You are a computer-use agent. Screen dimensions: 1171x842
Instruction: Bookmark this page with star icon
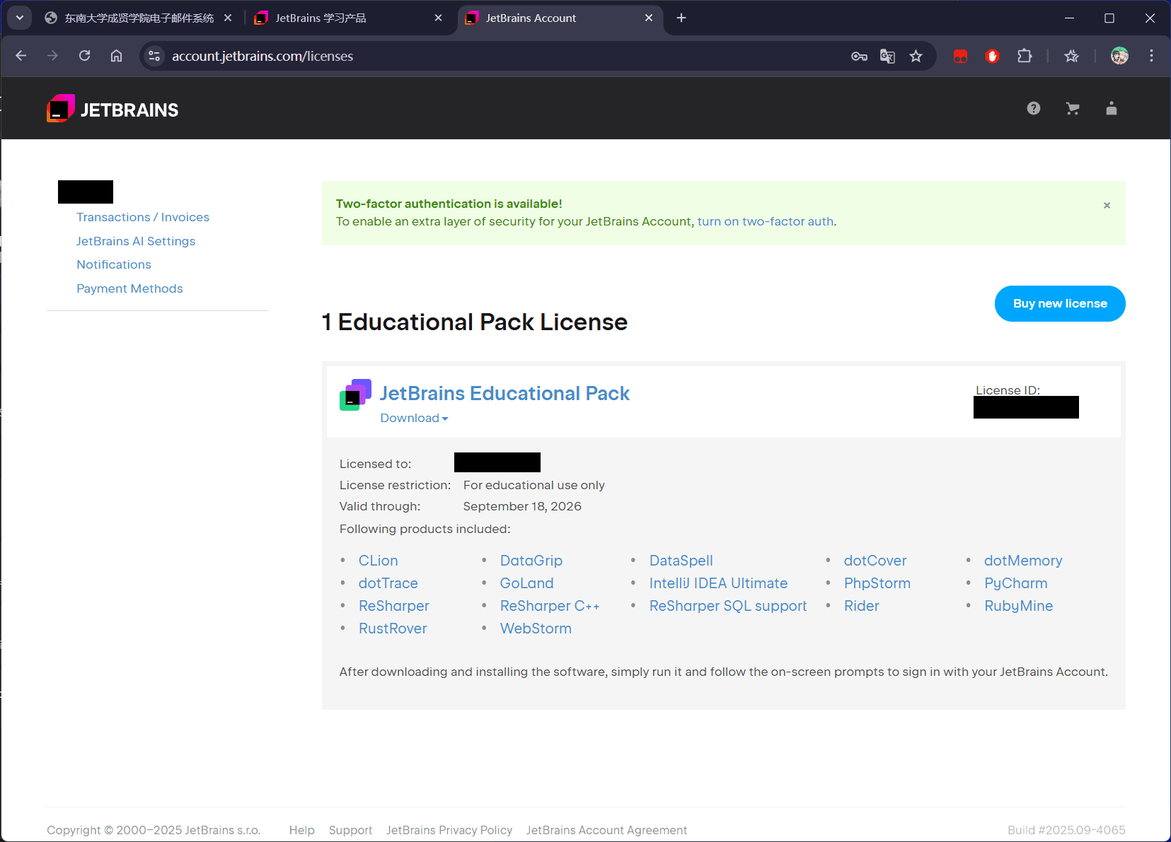(x=916, y=57)
